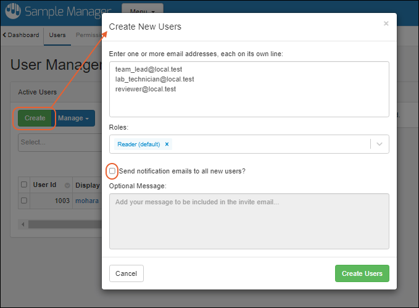Open the mohara user link
Viewport: 419px width, 308px height.
pyautogui.click(x=86, y=201)
